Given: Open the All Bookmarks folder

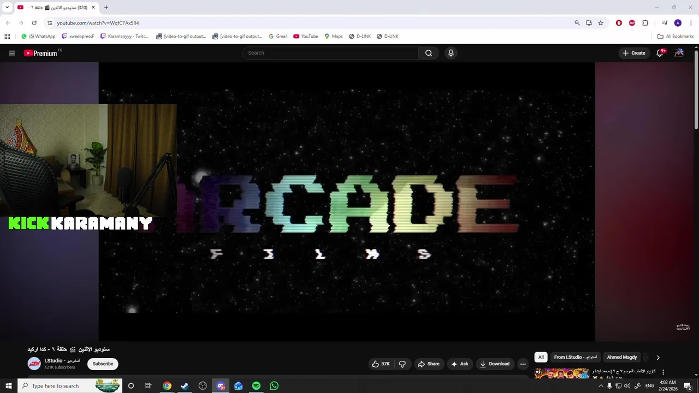Looking at the screenshot, I should 676,37.
